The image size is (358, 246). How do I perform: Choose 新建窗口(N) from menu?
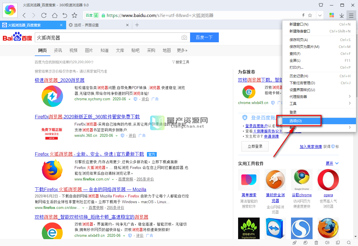pyautogui.click(x=319, y=24)
